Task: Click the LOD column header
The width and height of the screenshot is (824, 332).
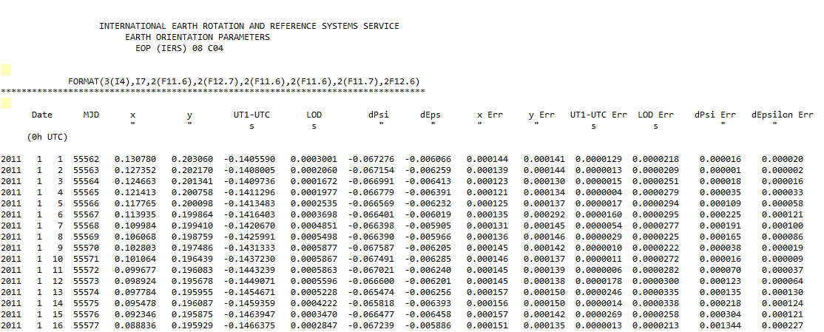Action: pyautogui.click(x=314, y=115)
